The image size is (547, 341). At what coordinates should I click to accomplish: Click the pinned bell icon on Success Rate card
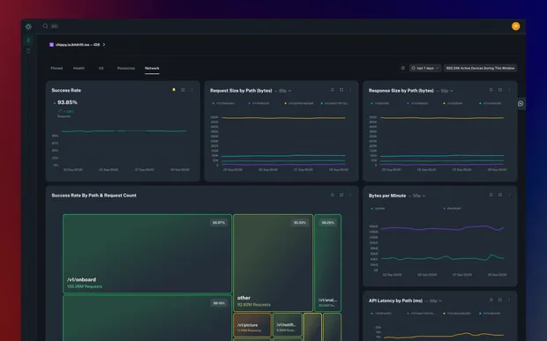[174, 90]
